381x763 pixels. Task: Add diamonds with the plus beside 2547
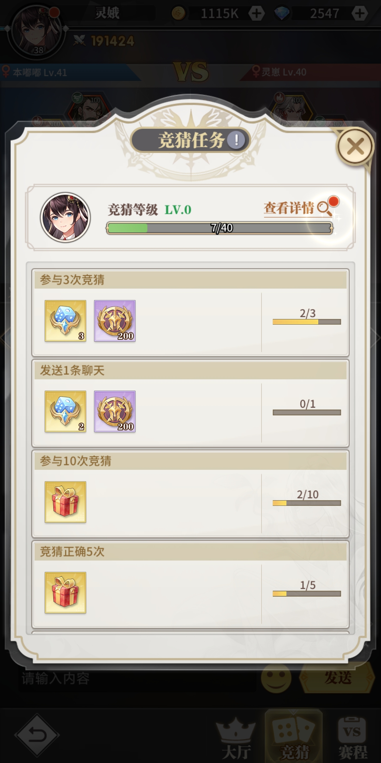(359, 13)
